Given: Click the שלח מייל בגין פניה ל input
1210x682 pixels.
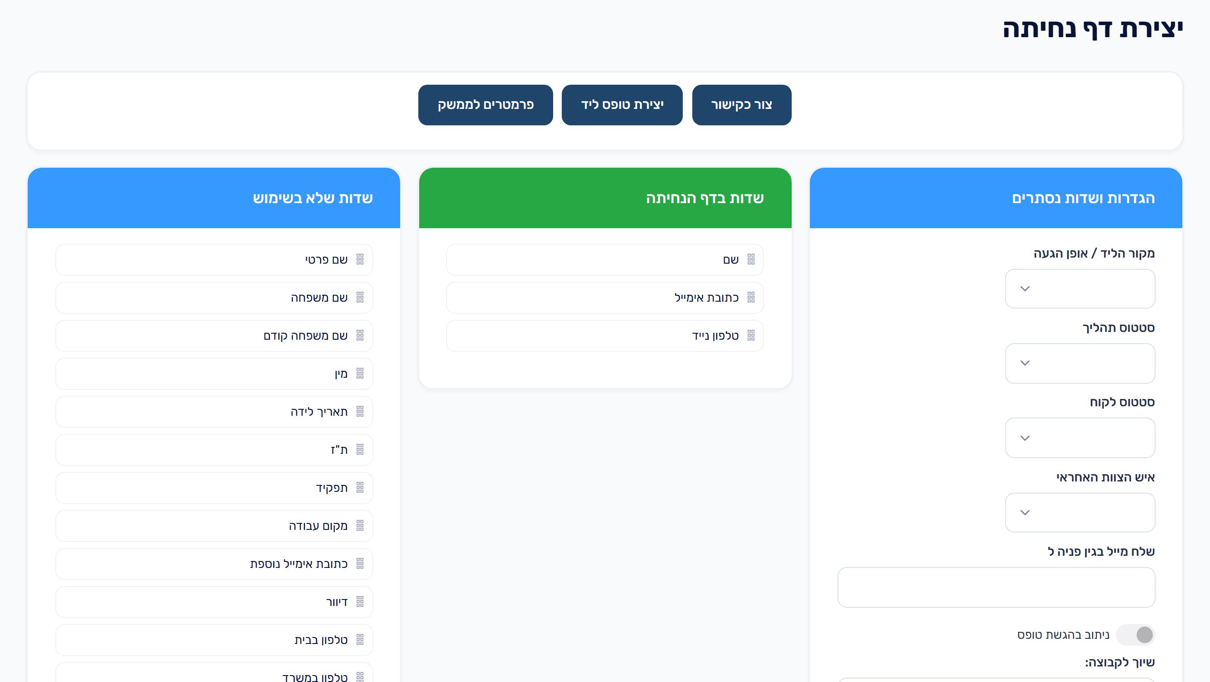Looking at the screenshot, I should (996, 587).
